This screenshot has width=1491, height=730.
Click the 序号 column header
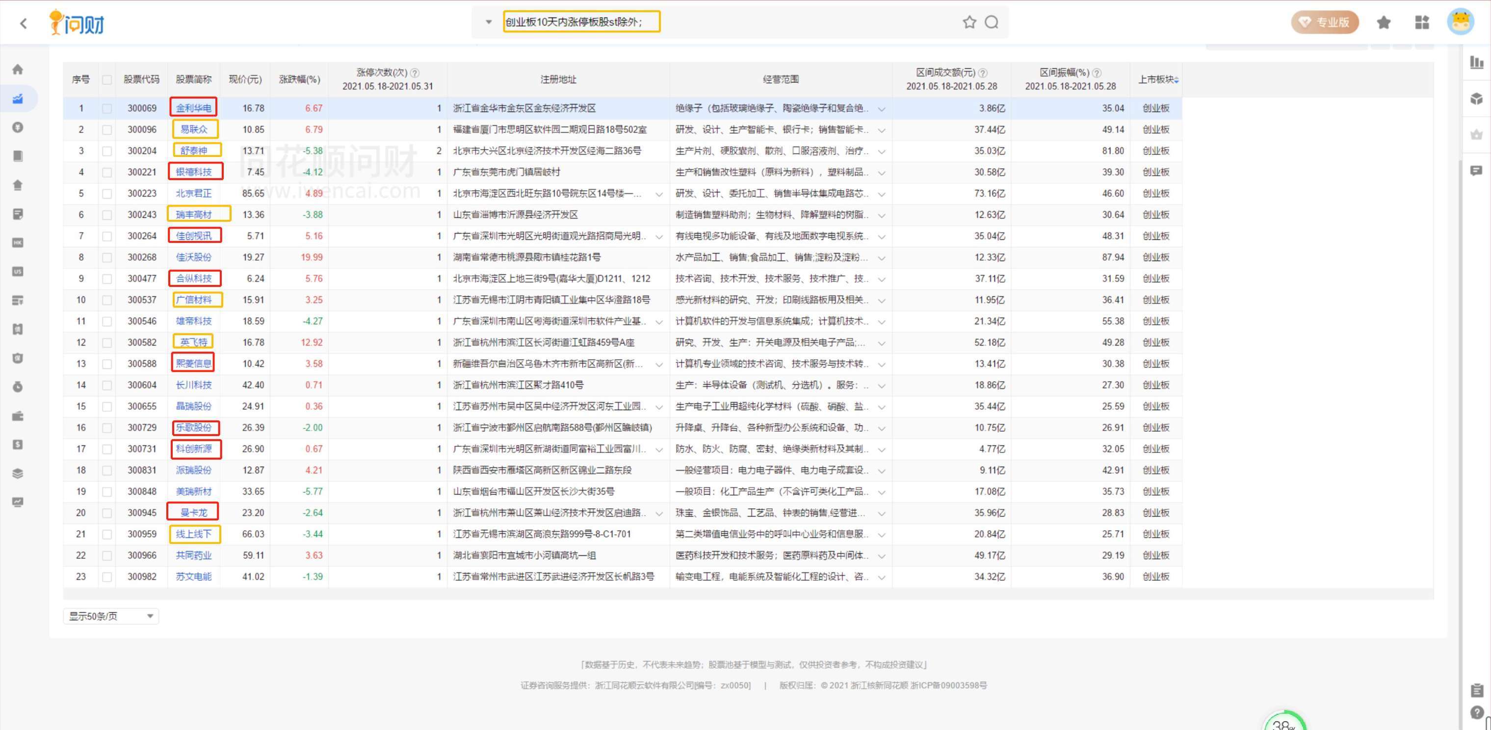80,79
